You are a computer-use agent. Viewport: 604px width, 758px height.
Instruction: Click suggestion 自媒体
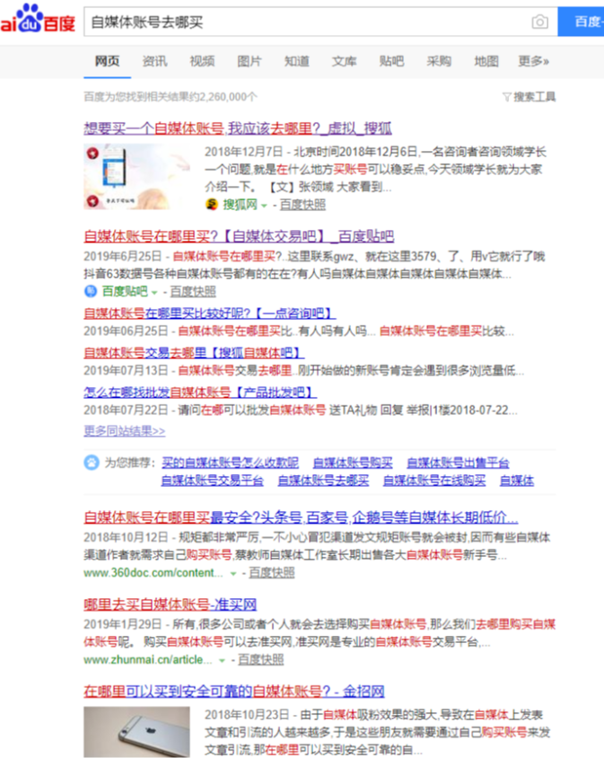pyautogui.click(x=517, y=480)
